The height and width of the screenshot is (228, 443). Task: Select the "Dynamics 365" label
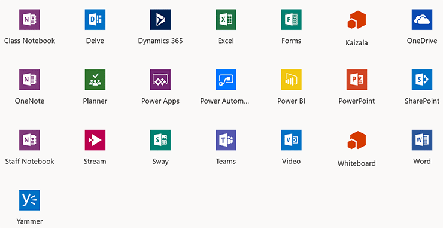point(160,41)
